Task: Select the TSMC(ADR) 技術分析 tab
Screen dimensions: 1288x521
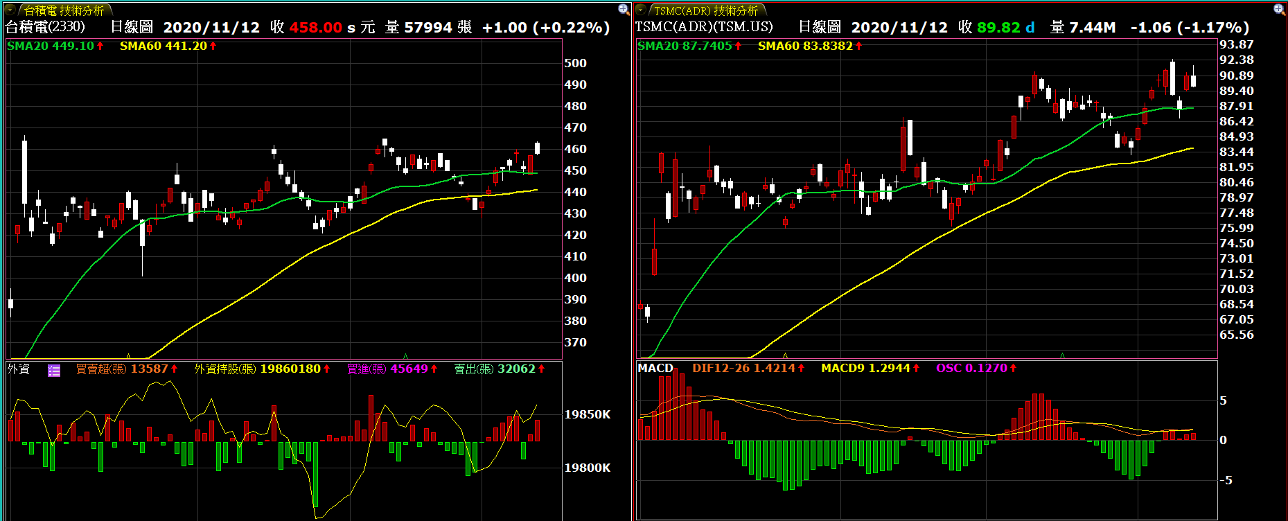Action: [706, 10]
